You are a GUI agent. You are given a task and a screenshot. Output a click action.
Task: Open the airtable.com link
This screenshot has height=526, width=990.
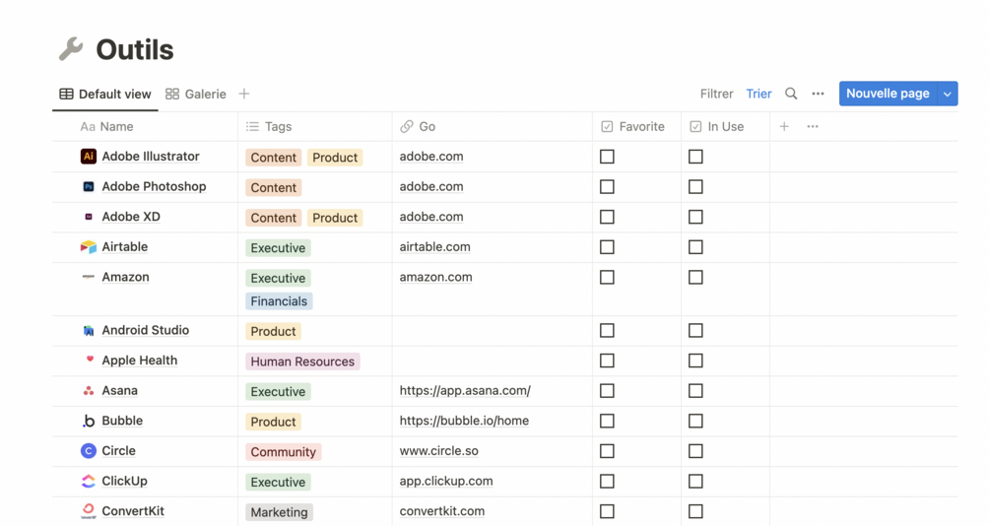(434, 247)
